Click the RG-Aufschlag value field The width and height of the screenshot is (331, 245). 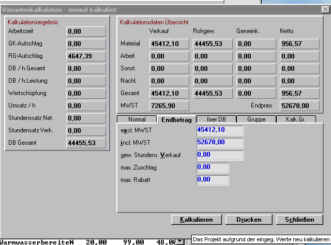coord(86,56)
